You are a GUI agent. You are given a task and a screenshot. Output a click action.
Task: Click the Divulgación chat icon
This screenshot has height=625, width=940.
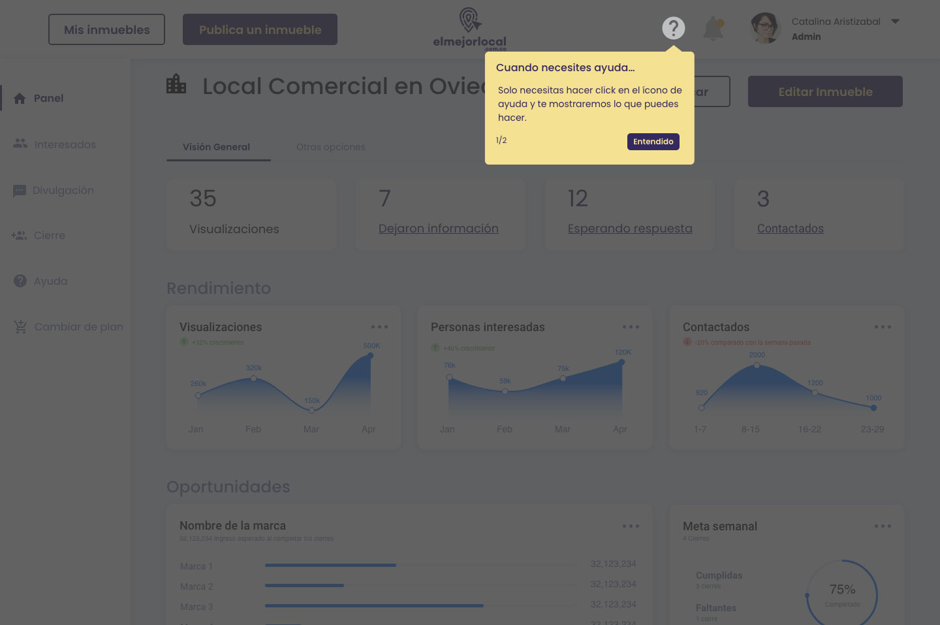pos(20,191)
